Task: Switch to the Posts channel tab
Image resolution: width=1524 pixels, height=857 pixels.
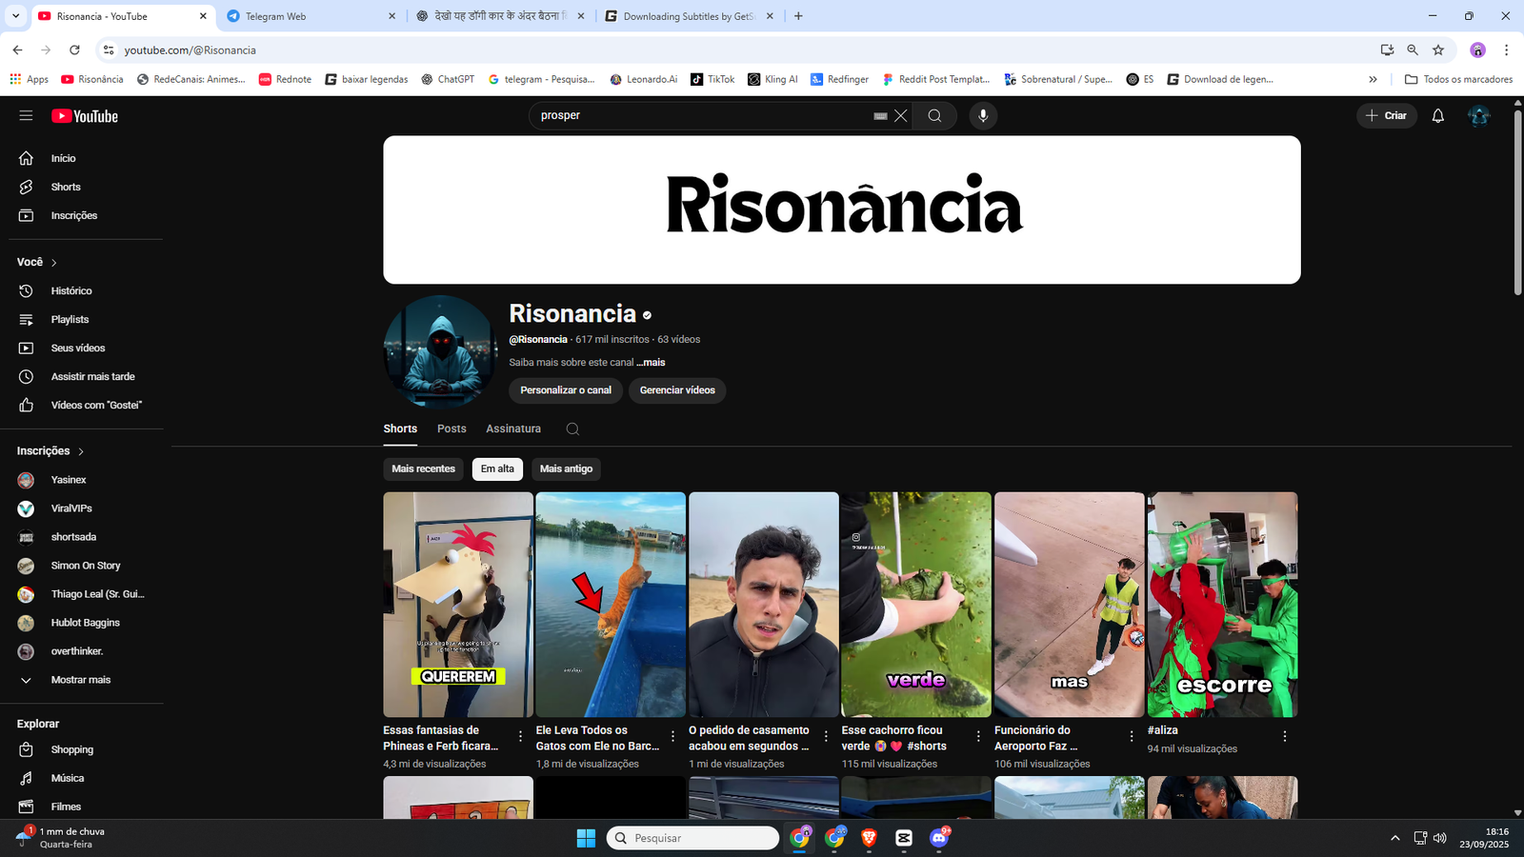Action: 451,429
